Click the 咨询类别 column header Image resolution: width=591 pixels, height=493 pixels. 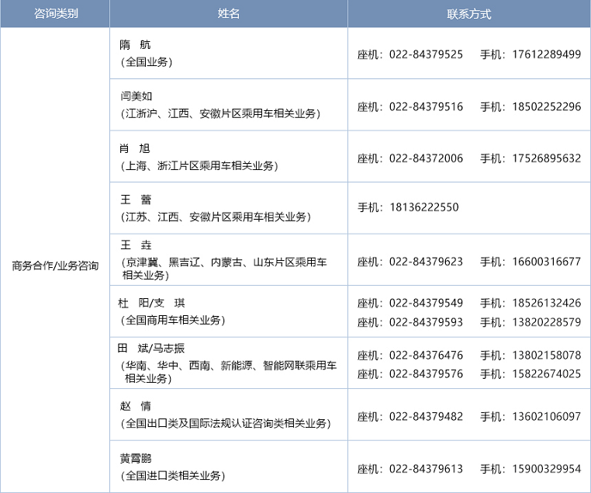point(55,14)
